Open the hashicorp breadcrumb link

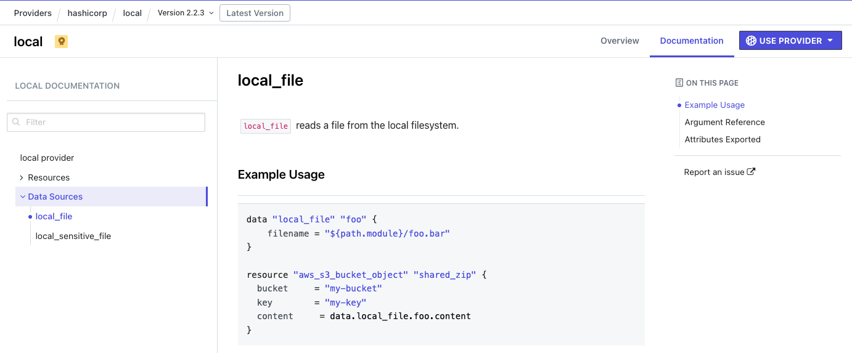[86, 13]
